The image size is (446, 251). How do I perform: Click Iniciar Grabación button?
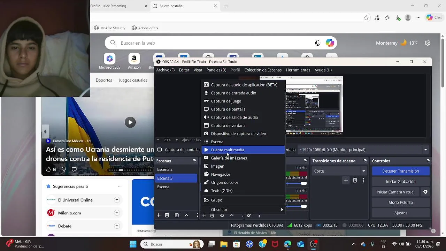point(400,182)
